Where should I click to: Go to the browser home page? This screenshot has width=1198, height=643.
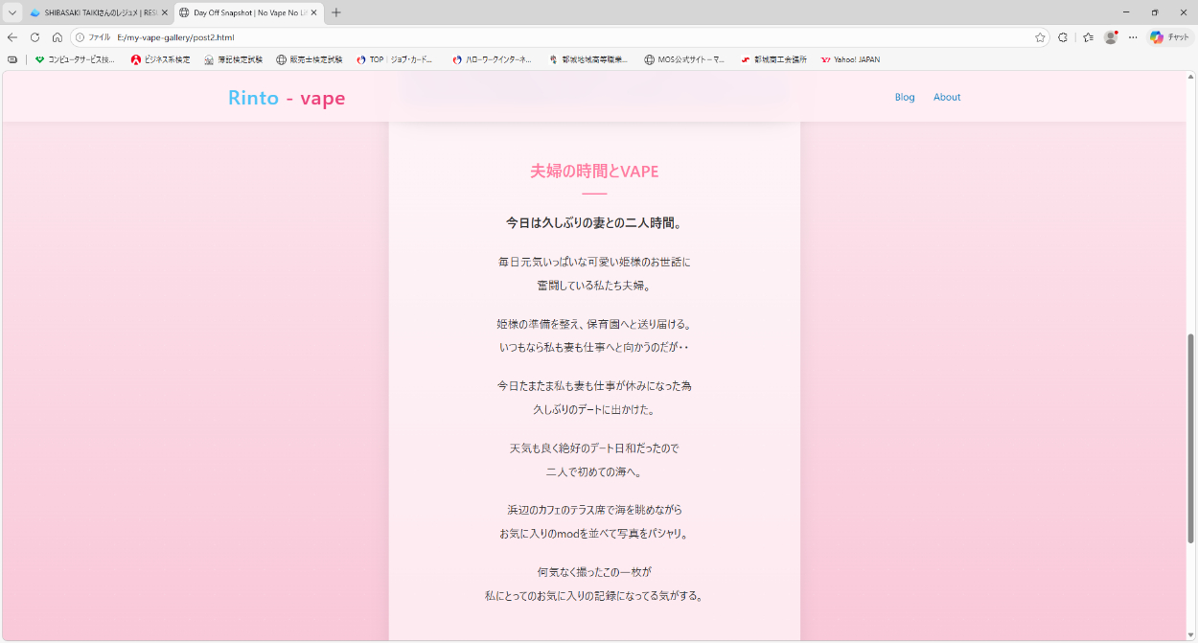tap(58, 37)
